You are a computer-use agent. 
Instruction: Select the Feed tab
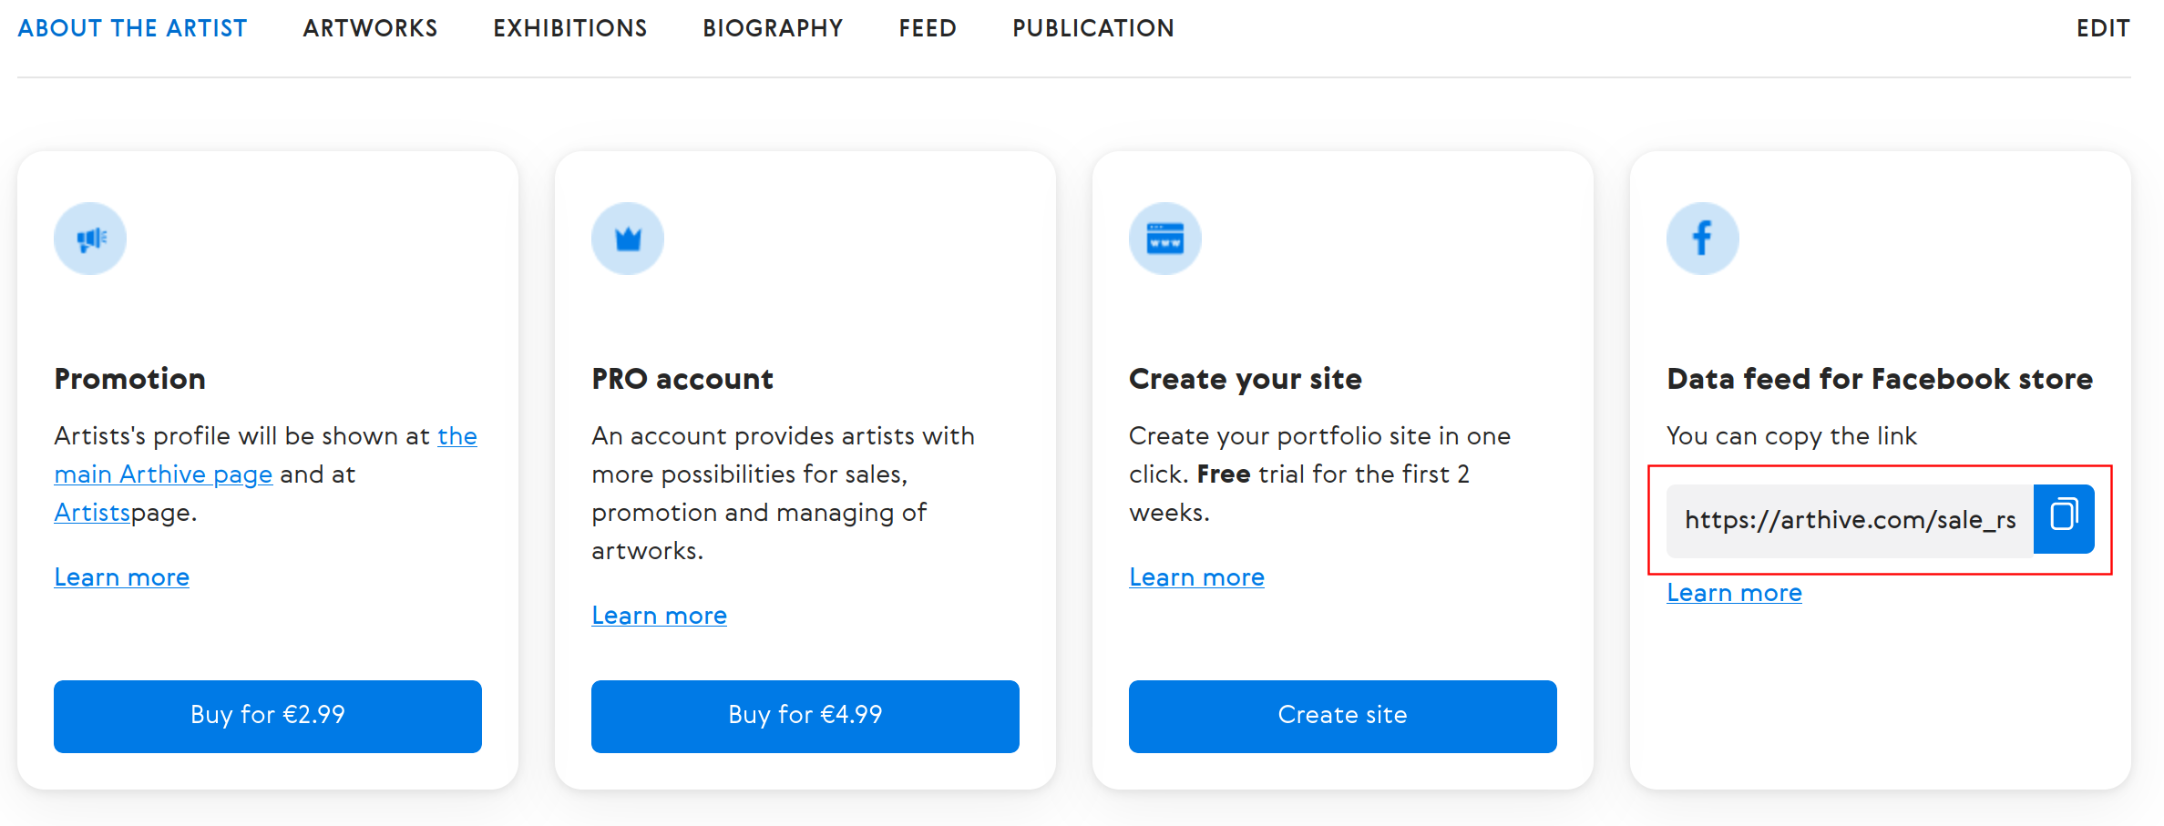(x=928, y=28)
